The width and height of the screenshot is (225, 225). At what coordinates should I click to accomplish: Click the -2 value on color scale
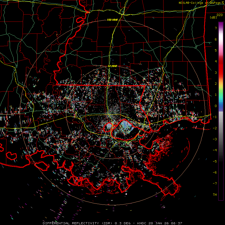pos(215,128)
